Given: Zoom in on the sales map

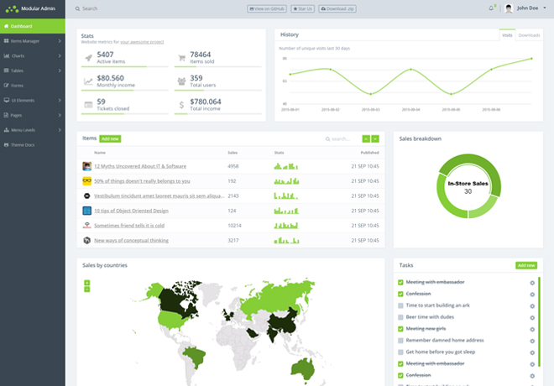Looking at the screenshot, I should coord(87,283).
